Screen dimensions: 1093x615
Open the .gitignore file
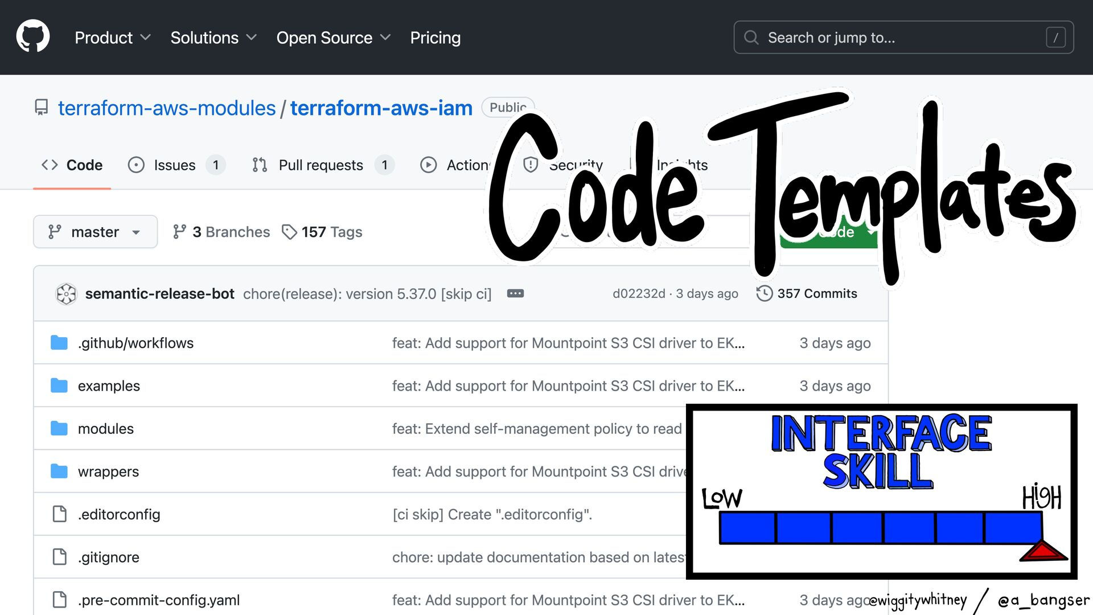click(x=109, y=557)
